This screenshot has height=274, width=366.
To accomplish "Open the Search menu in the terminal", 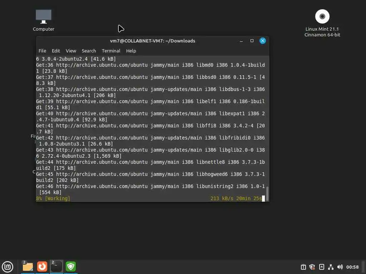I will [x=89, y=51].
